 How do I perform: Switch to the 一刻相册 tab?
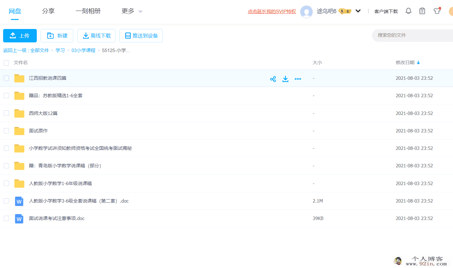pyautogui.click(x=88, y=11)
